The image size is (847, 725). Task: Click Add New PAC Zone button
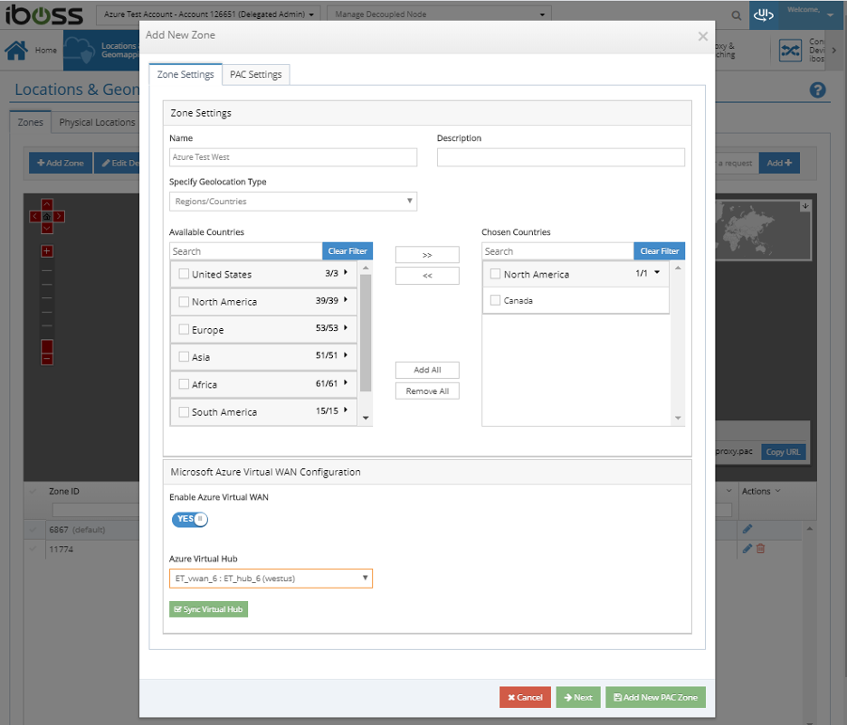pos(655,697)
